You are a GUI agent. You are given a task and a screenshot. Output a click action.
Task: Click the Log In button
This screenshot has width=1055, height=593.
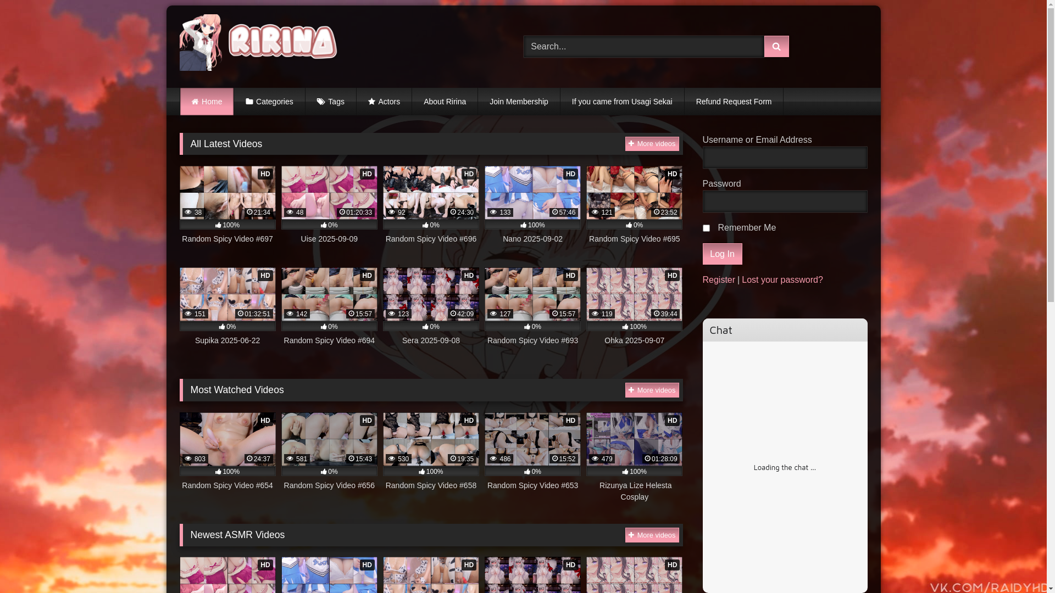[722, 254]
